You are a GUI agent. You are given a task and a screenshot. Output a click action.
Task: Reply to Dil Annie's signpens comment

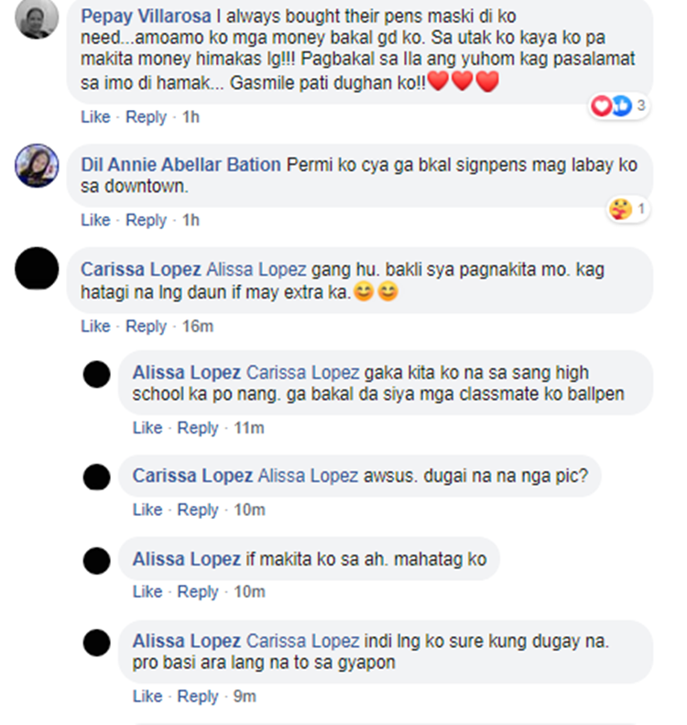[x=146, y=220]
